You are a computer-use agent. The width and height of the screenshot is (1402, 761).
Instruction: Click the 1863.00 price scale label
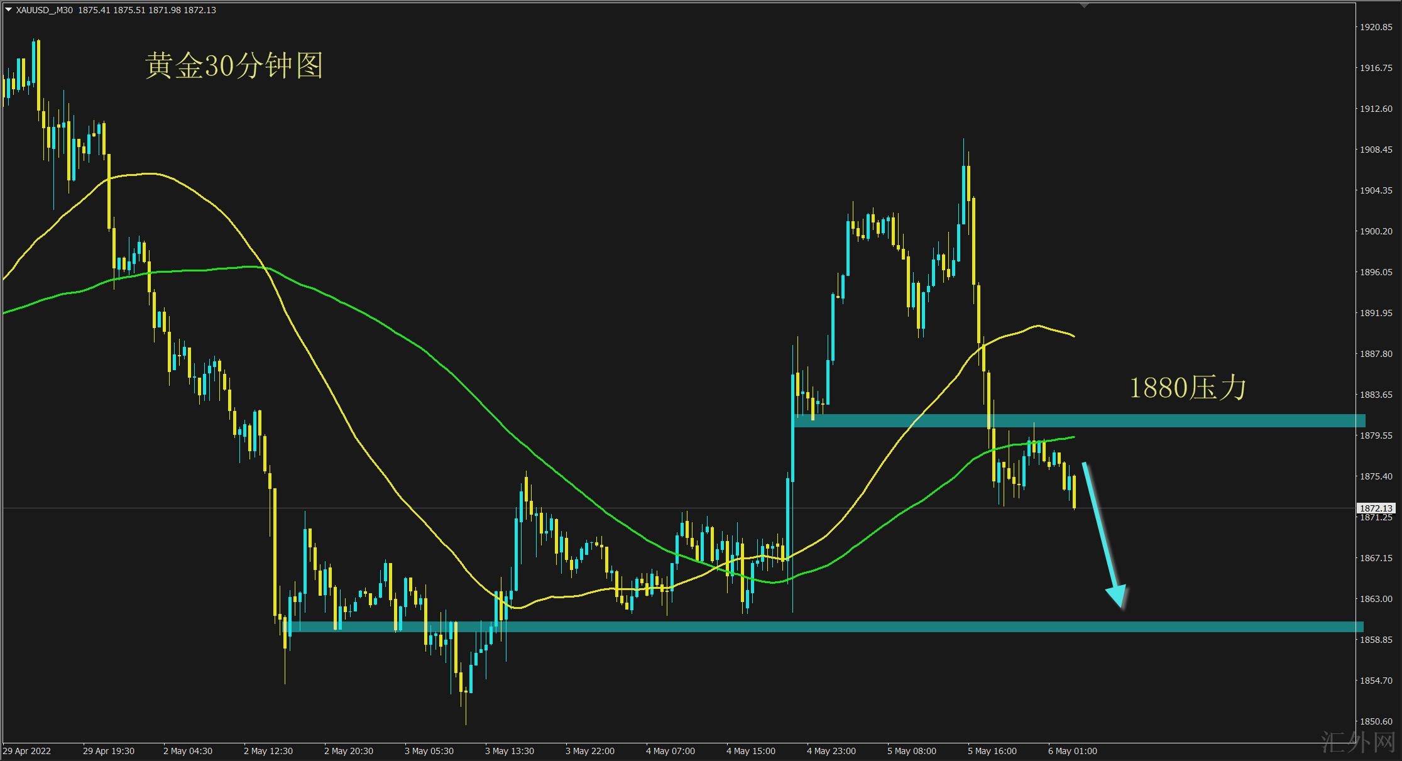point(1376,599)
